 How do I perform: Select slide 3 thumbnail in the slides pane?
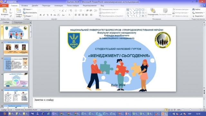[x=16, y=64]
